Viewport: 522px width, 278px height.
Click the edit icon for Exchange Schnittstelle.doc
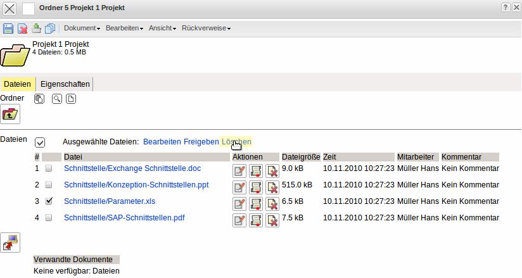pyautogui.click(x=239, y=170)
